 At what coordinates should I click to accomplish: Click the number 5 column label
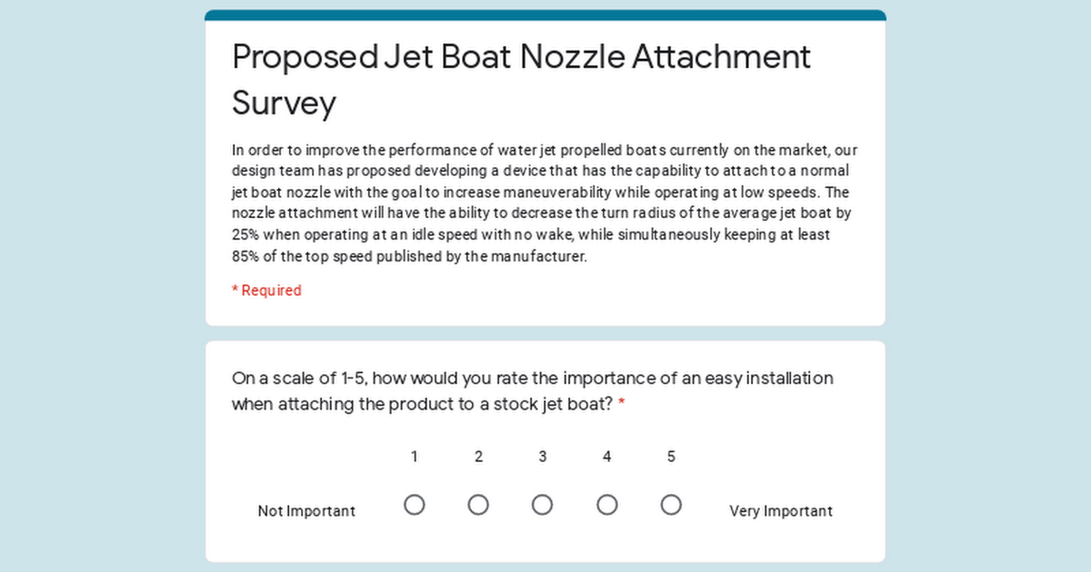(x=671, y=457)
